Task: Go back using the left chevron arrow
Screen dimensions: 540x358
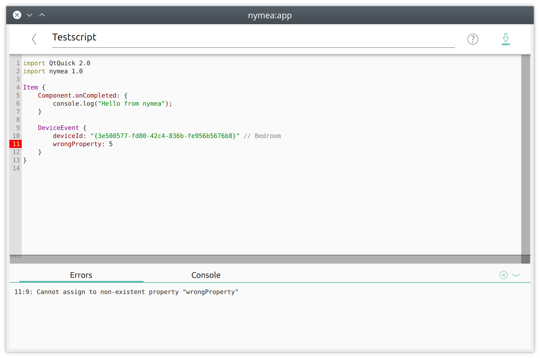Action: coord(34,39)
